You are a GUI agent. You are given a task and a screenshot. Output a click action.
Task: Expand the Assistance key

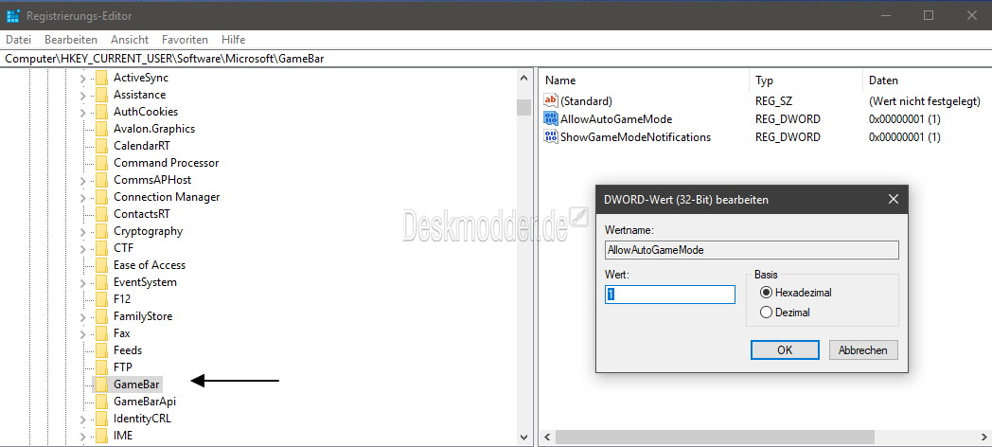tap(83, 96)
